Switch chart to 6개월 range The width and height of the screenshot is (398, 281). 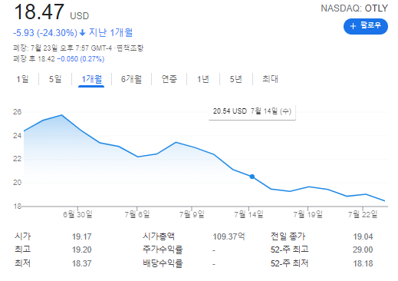pos(131,79)
